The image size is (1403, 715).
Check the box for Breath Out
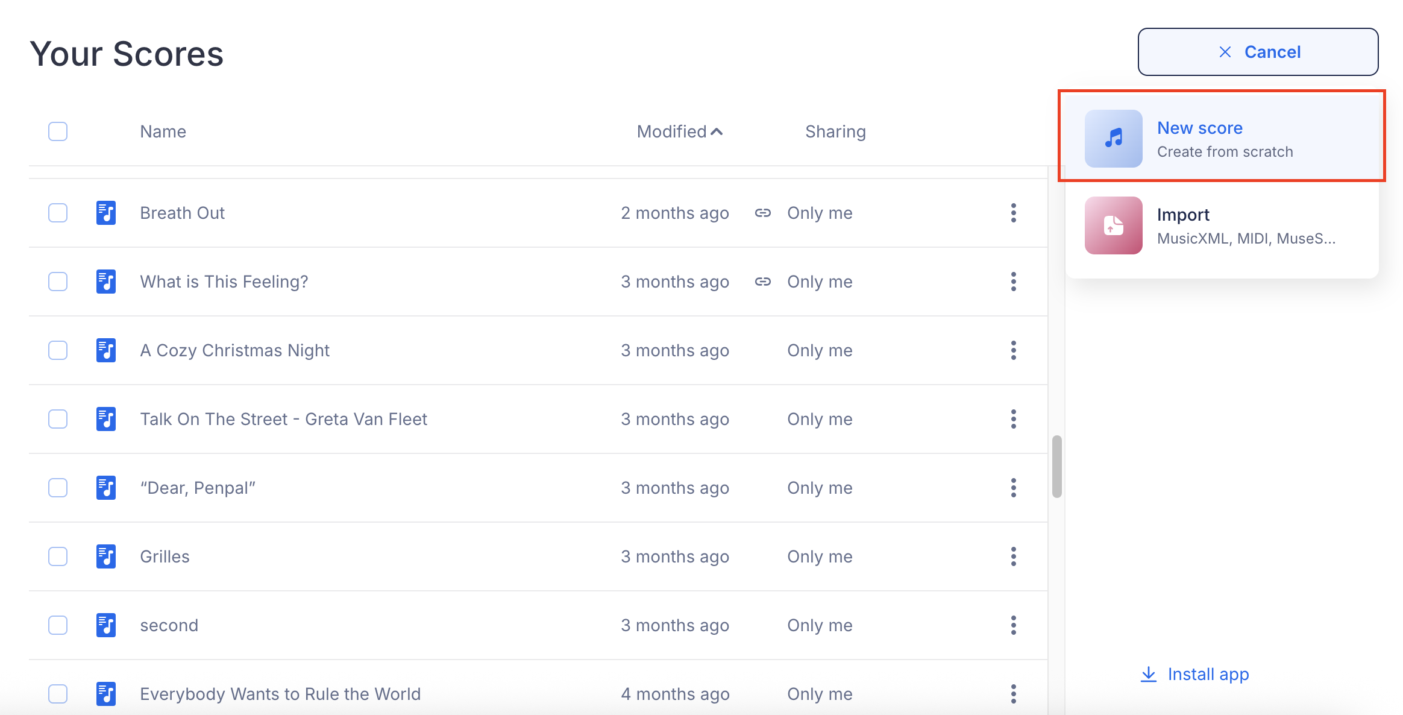tap(58, 213)
